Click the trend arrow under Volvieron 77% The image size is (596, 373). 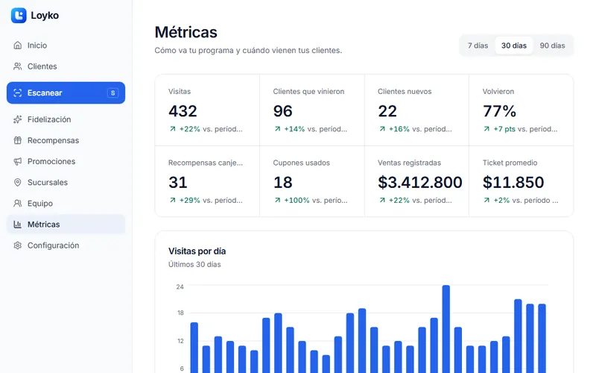pos(486,129)
